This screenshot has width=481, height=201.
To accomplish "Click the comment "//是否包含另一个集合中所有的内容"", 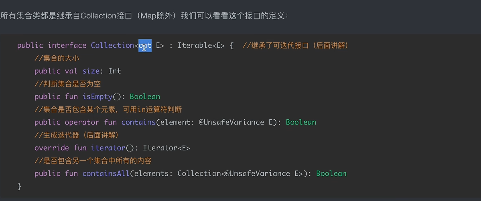I will [93, 161].
